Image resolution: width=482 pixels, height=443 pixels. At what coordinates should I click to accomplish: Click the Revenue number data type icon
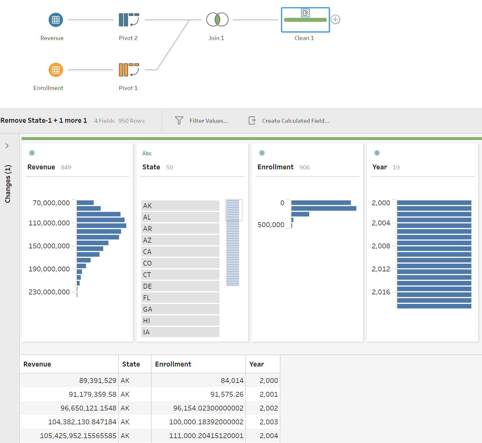(32, 153)
